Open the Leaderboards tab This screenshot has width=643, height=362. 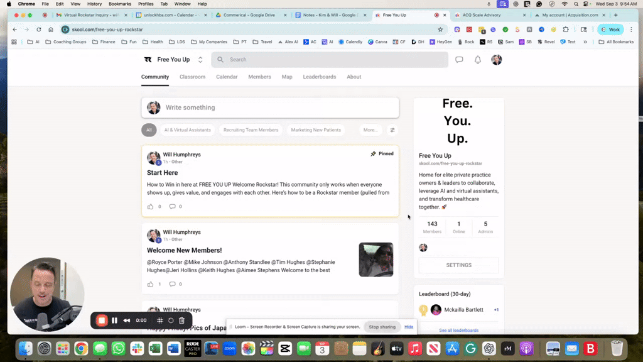320,77
